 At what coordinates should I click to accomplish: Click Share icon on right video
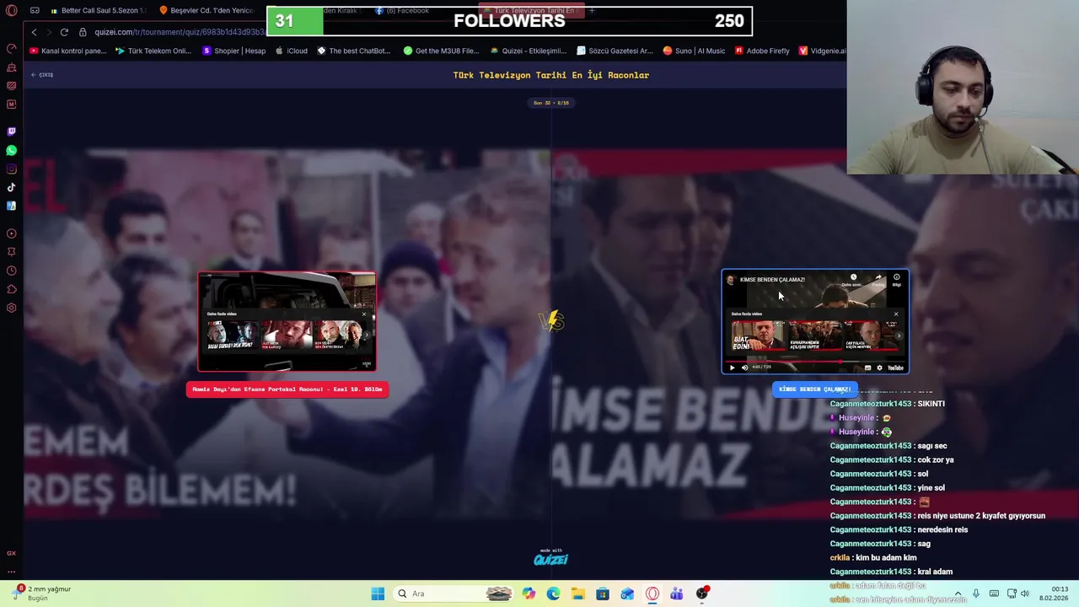[878, 277]
